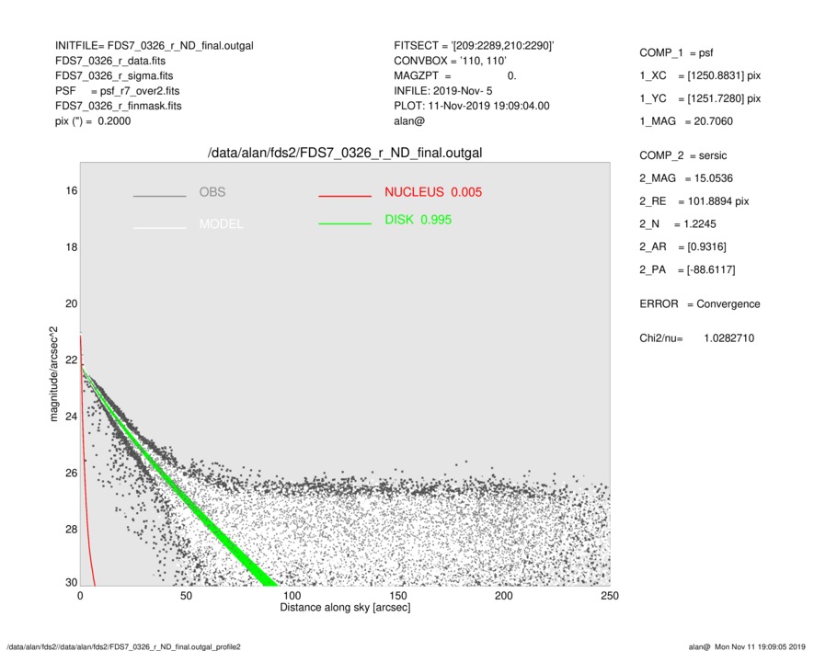Select the FDS7_0326_r_sigma.fits text

coord(114,75)
